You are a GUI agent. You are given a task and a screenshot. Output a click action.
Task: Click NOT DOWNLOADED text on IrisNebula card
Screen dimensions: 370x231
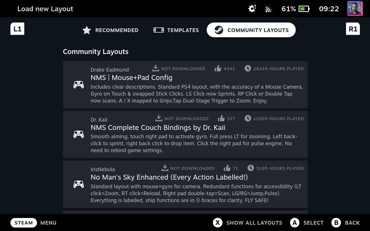[193, 168]
